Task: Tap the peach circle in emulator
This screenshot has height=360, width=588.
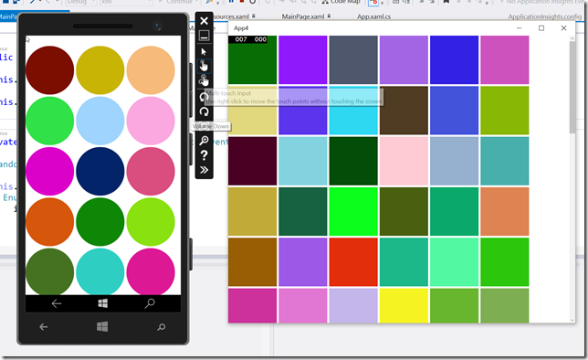Action: tap(151, 70)
